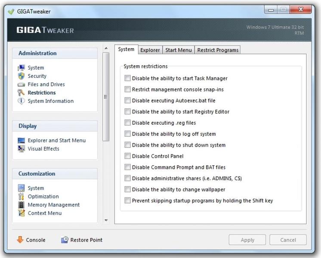Close the GIGATweaker window
321x258 pixels.
click(300, 9)
